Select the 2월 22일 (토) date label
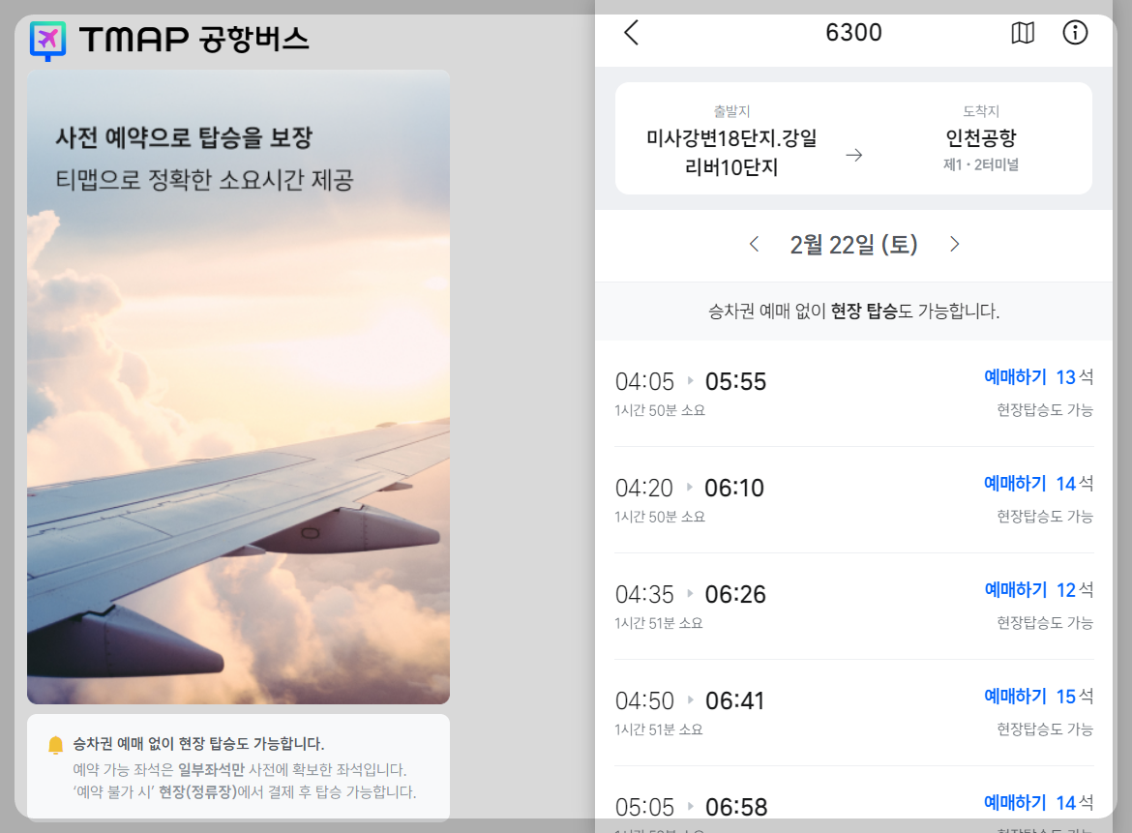Screen dimensions: 1132x833 pyautogui.click(x=853, y=245)
